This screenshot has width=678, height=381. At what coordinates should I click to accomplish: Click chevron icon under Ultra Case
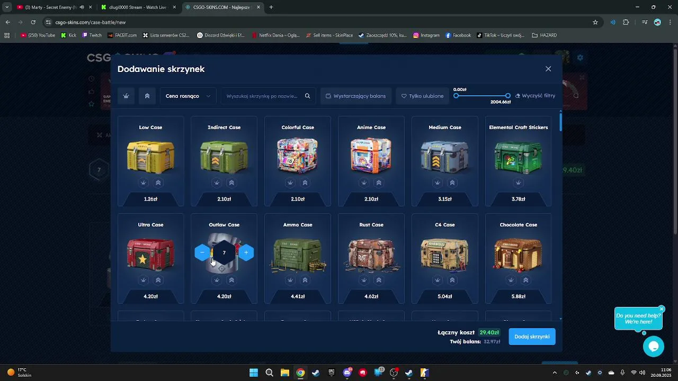point(158,280)
